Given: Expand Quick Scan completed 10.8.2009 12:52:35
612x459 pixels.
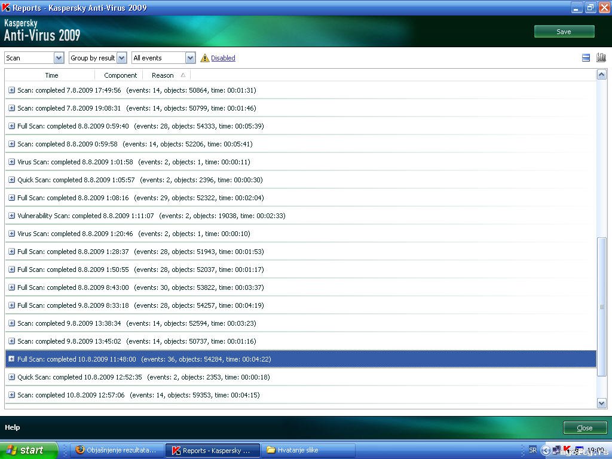Looking at the screenshot, I should [x=12, y=377].
